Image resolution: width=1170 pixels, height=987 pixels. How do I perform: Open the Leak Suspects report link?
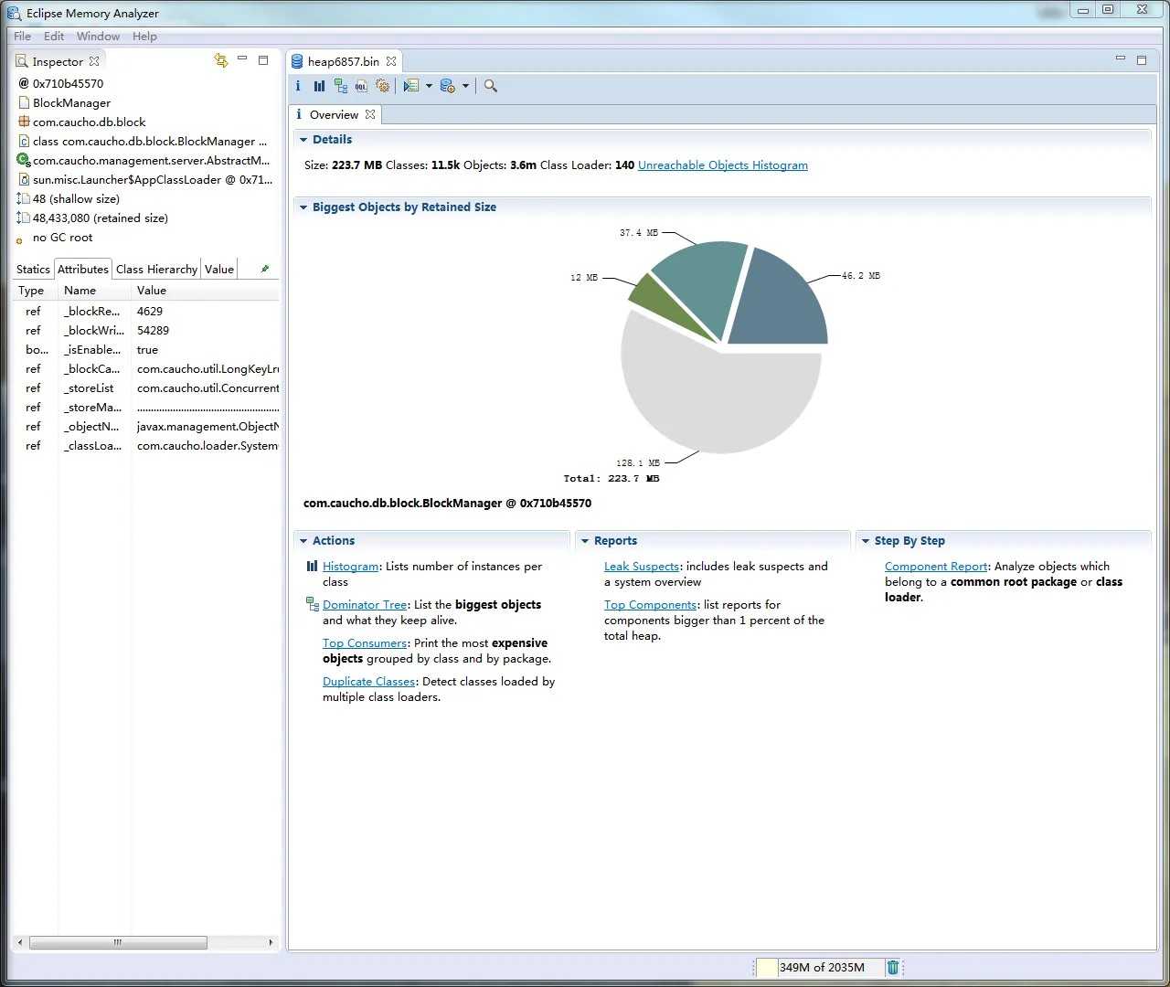pos(642,567)
